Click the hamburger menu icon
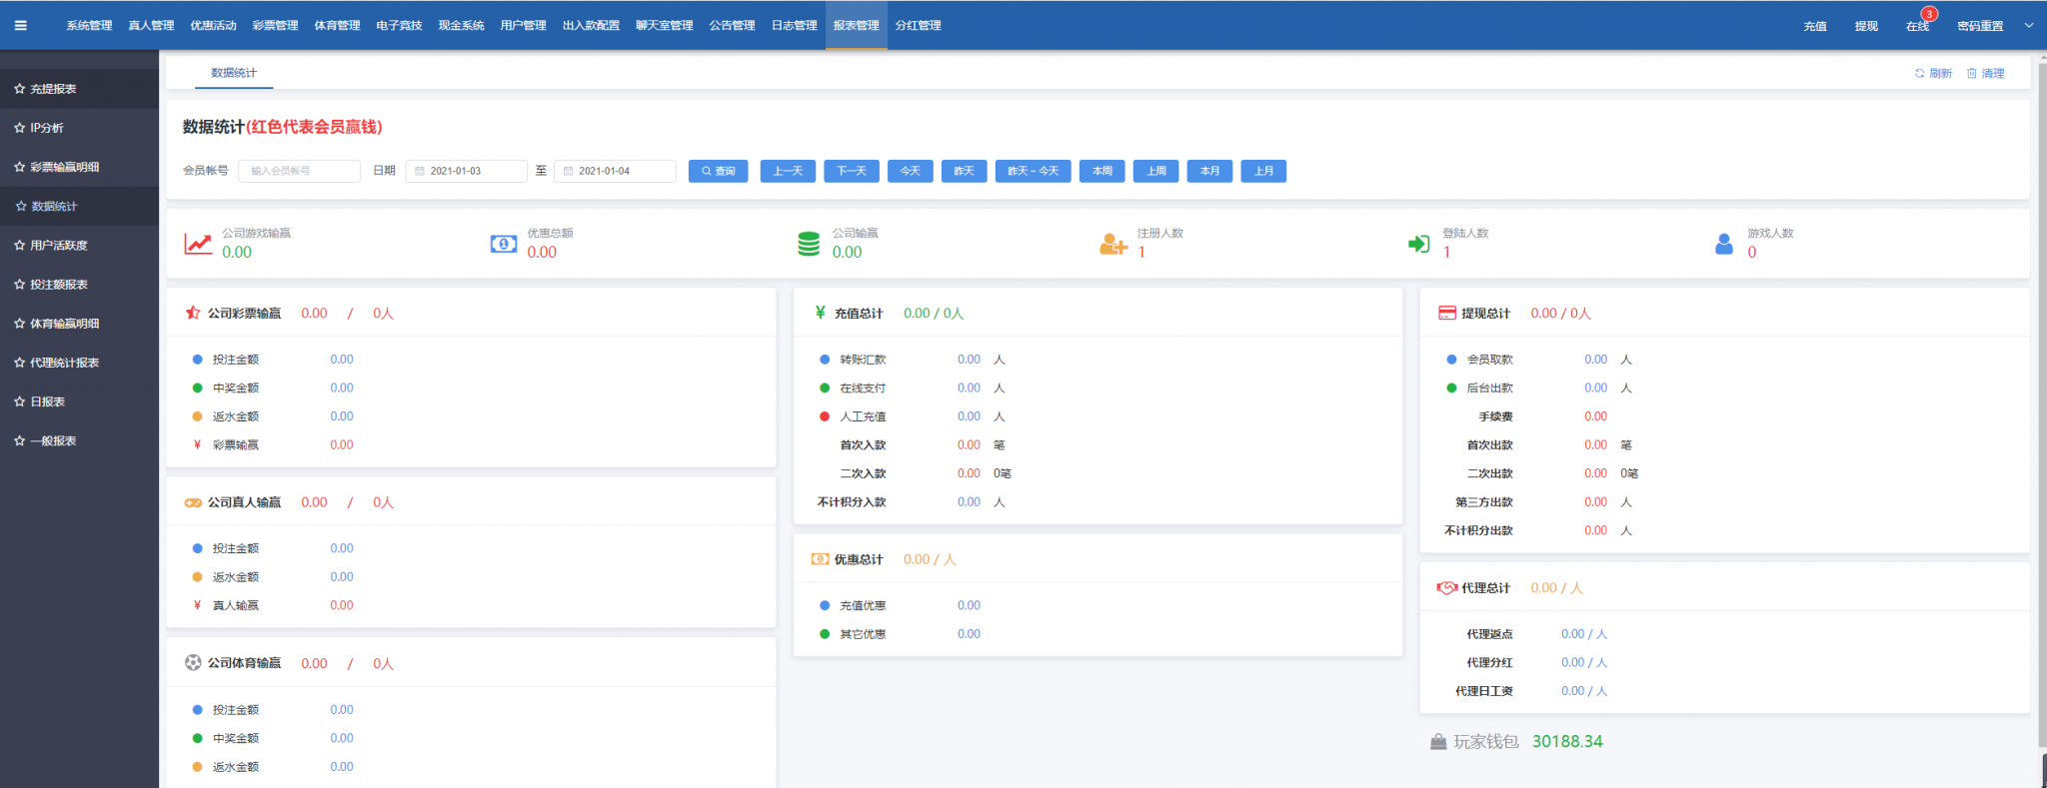The image size is (2047, 788). point(20,25)
